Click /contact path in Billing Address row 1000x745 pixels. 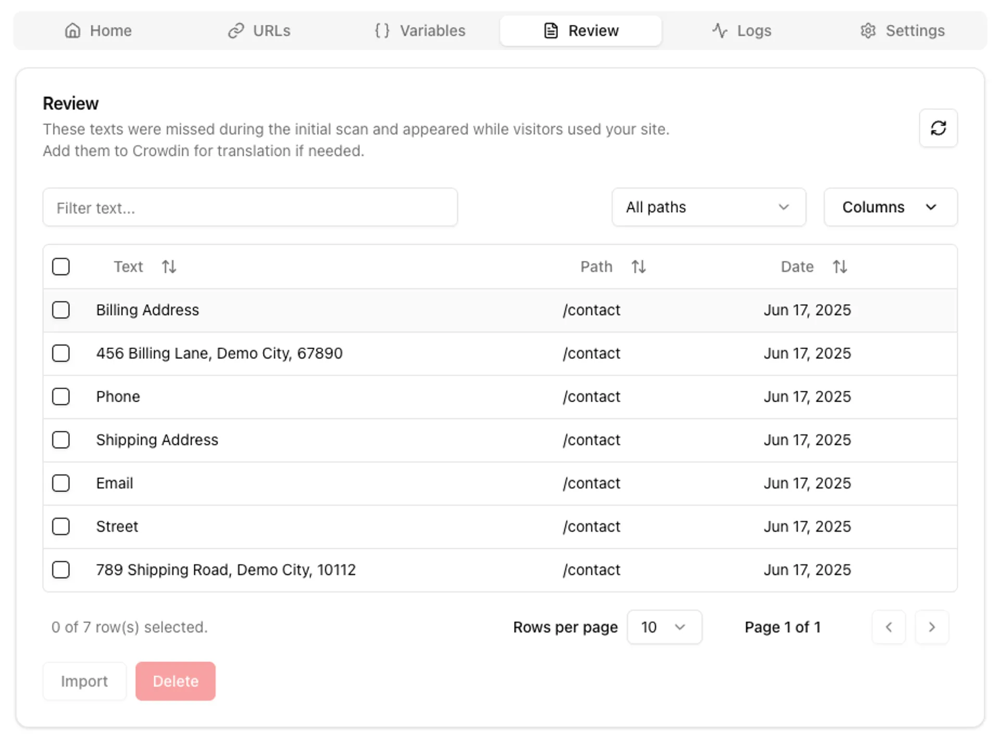tap(591, 310)
